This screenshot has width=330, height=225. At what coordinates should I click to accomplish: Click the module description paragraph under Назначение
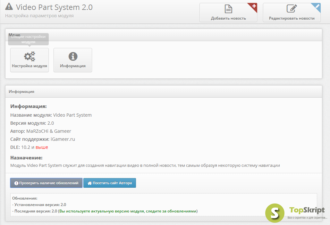pyautogui.click(x=145, y=166)
